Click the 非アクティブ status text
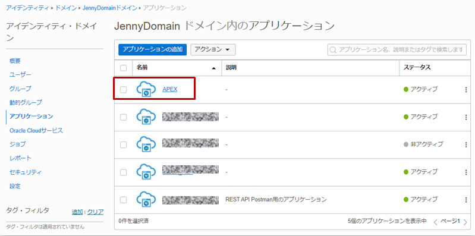Screen dimensions: 475x236 coord(426,144)
